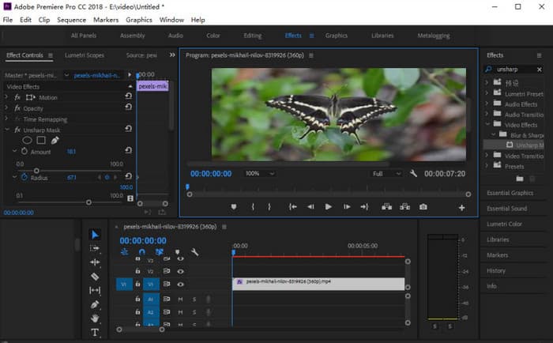Select the Ripple Edit tool

tap(95, 262)
